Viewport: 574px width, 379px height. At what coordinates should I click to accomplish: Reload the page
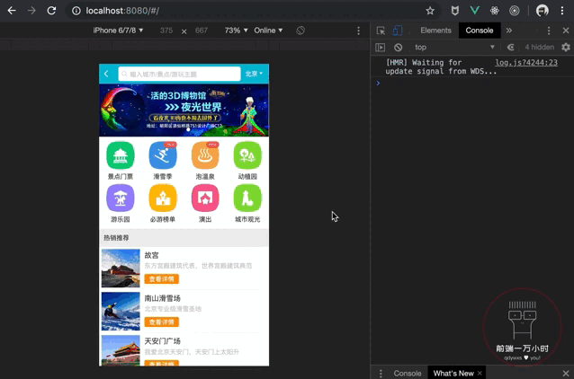[x=51, y=11]
